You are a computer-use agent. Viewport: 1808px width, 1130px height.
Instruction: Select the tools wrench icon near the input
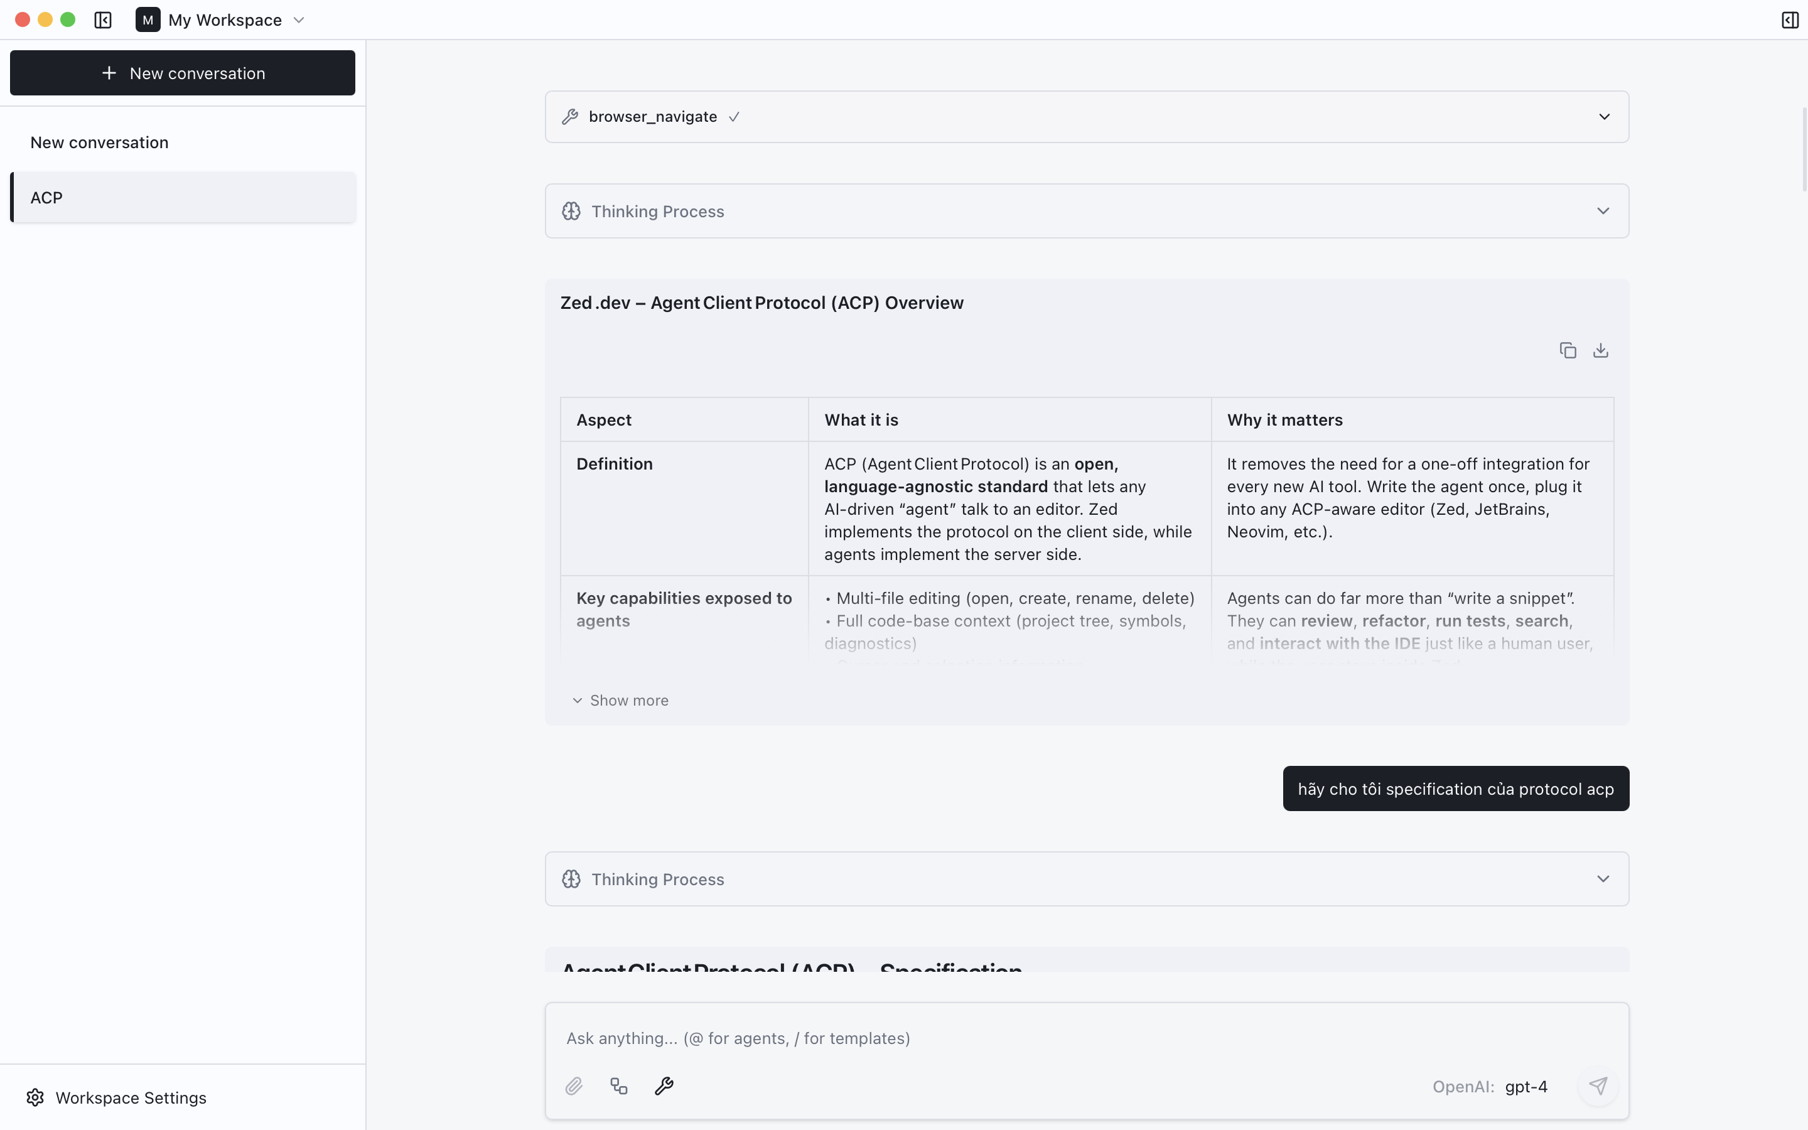click(664, 1085)
